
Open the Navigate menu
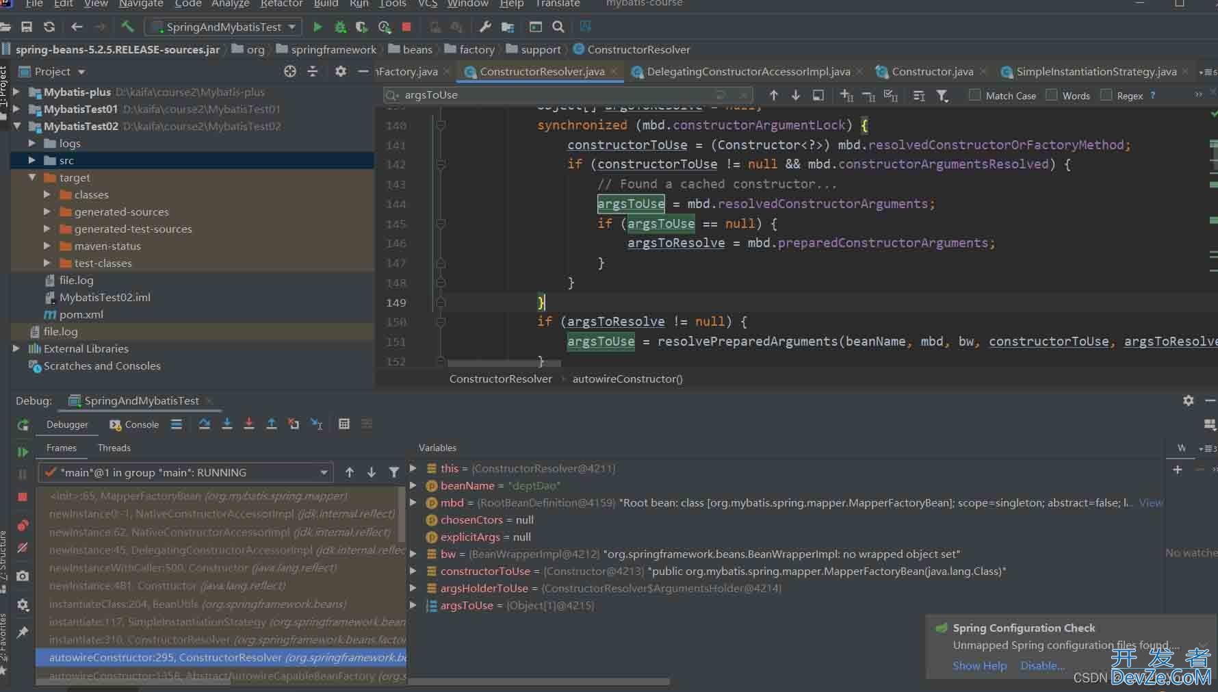pyautogui.click(x=141, y=3)
